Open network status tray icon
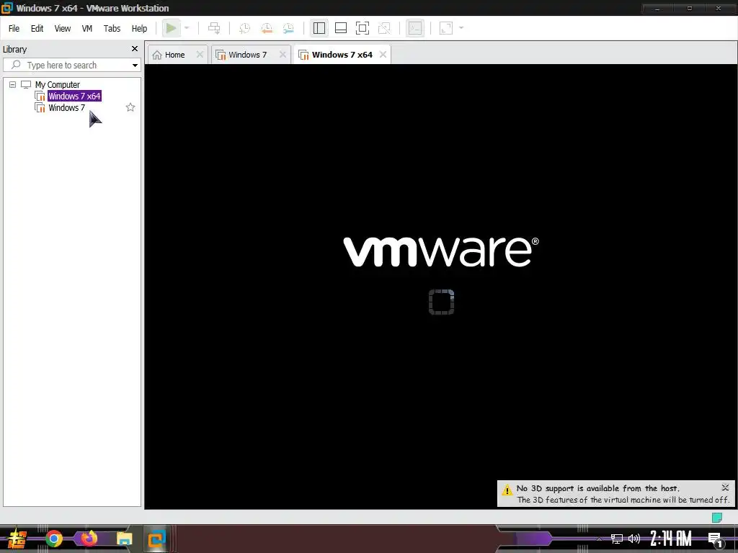The width and height of the screenshot is (738, 553). pos(617,539)
